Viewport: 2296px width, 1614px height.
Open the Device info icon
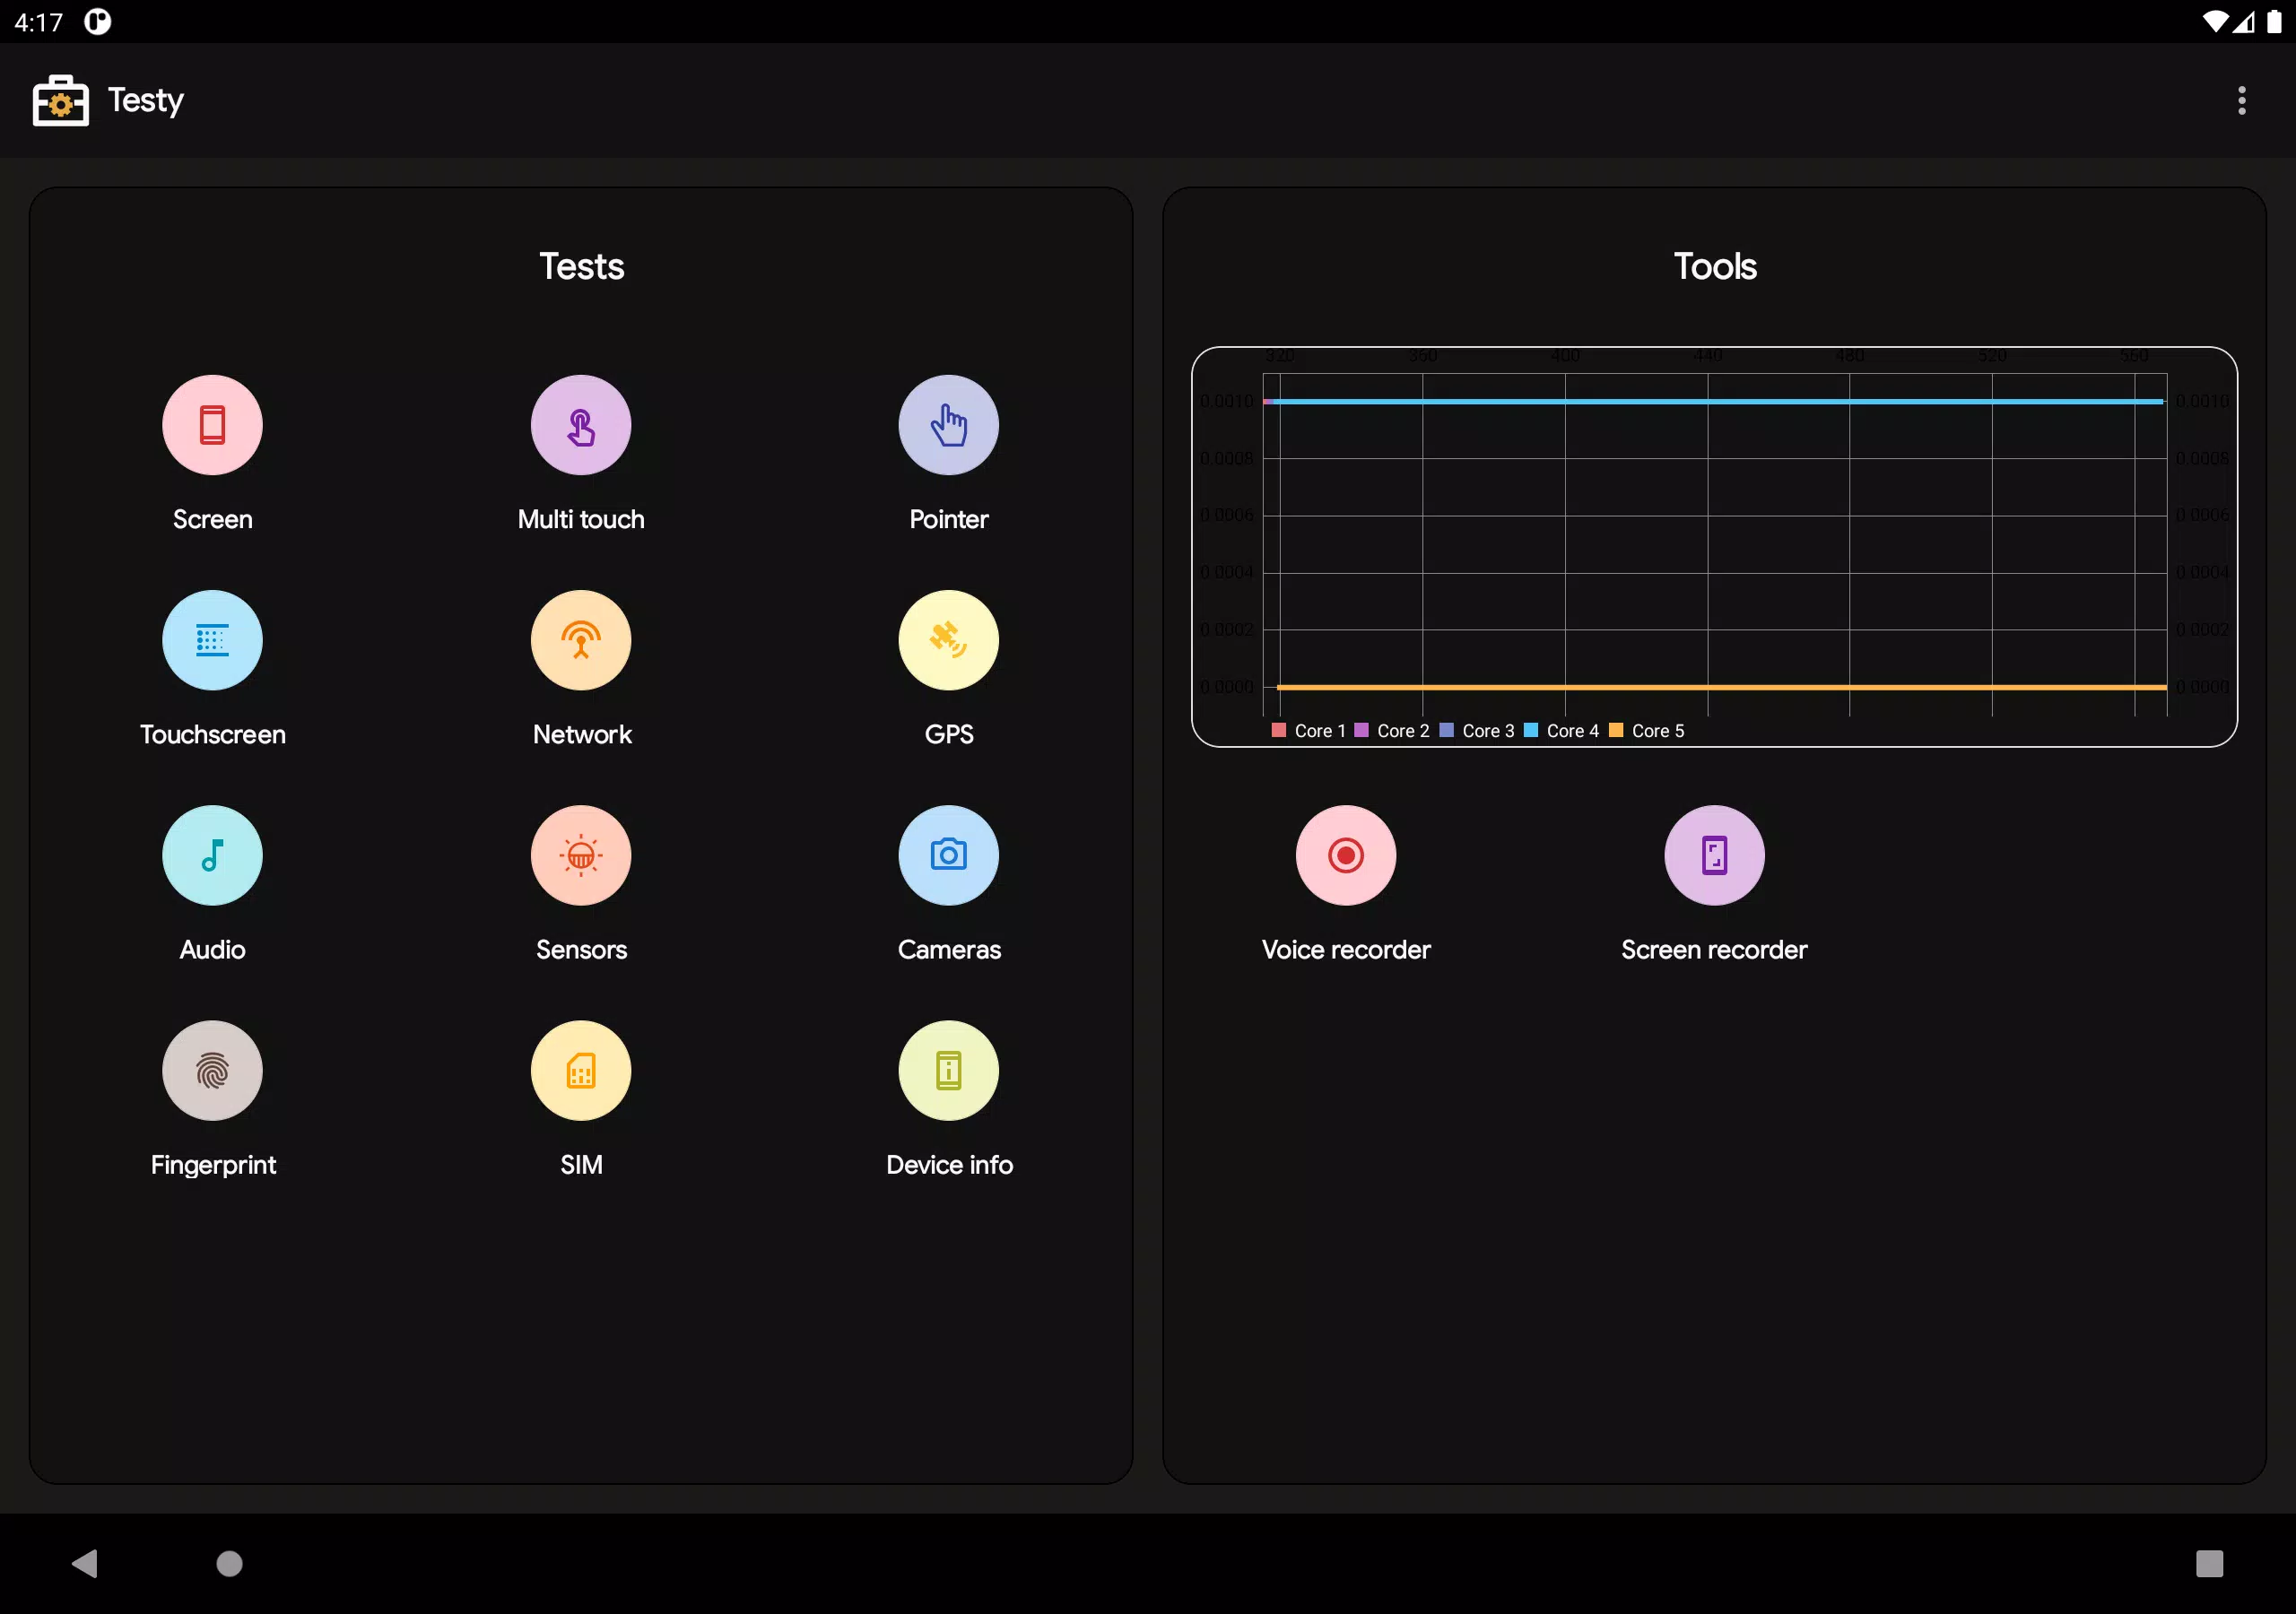coord(948,1070)
